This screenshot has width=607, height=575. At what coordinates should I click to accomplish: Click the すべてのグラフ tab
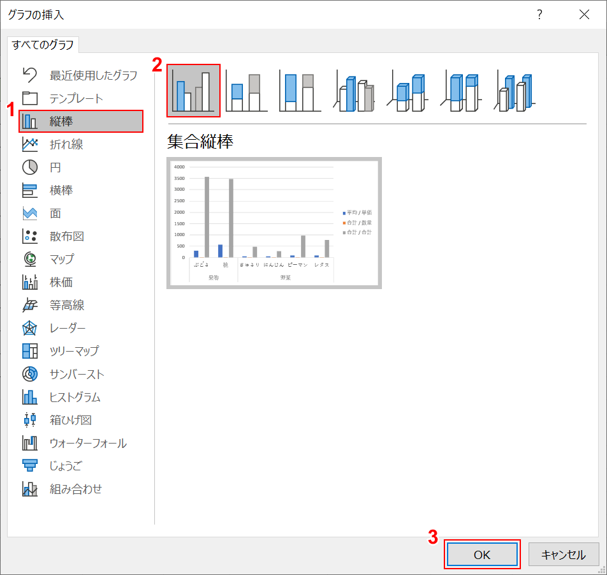click(43, 45)
